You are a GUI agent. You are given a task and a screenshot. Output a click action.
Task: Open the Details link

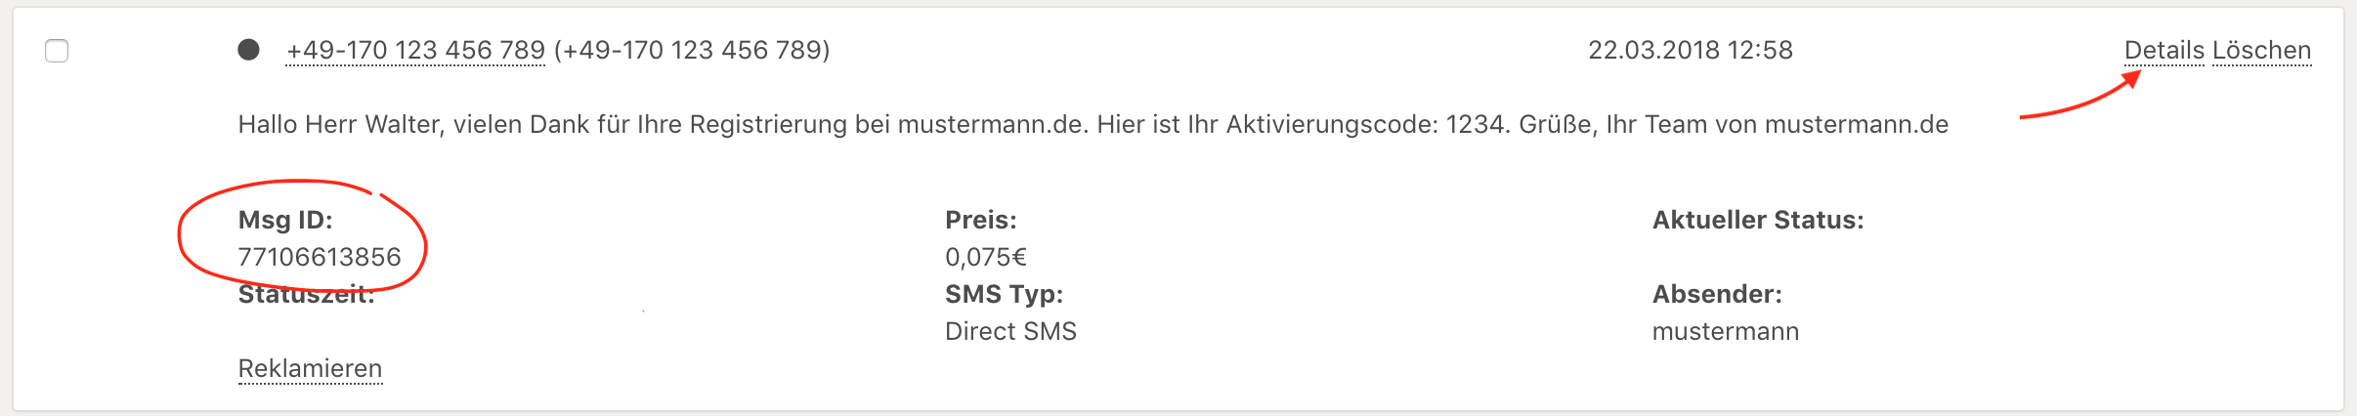pos(2164,50)
